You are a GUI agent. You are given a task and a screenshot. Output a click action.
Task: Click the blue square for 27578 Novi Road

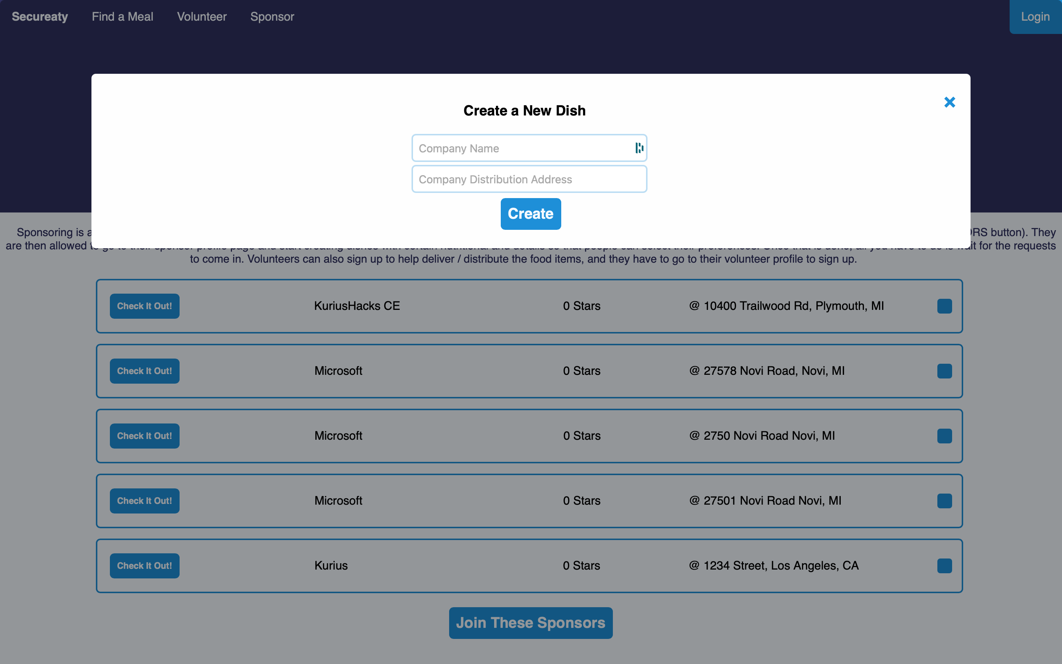coord(944,371)
